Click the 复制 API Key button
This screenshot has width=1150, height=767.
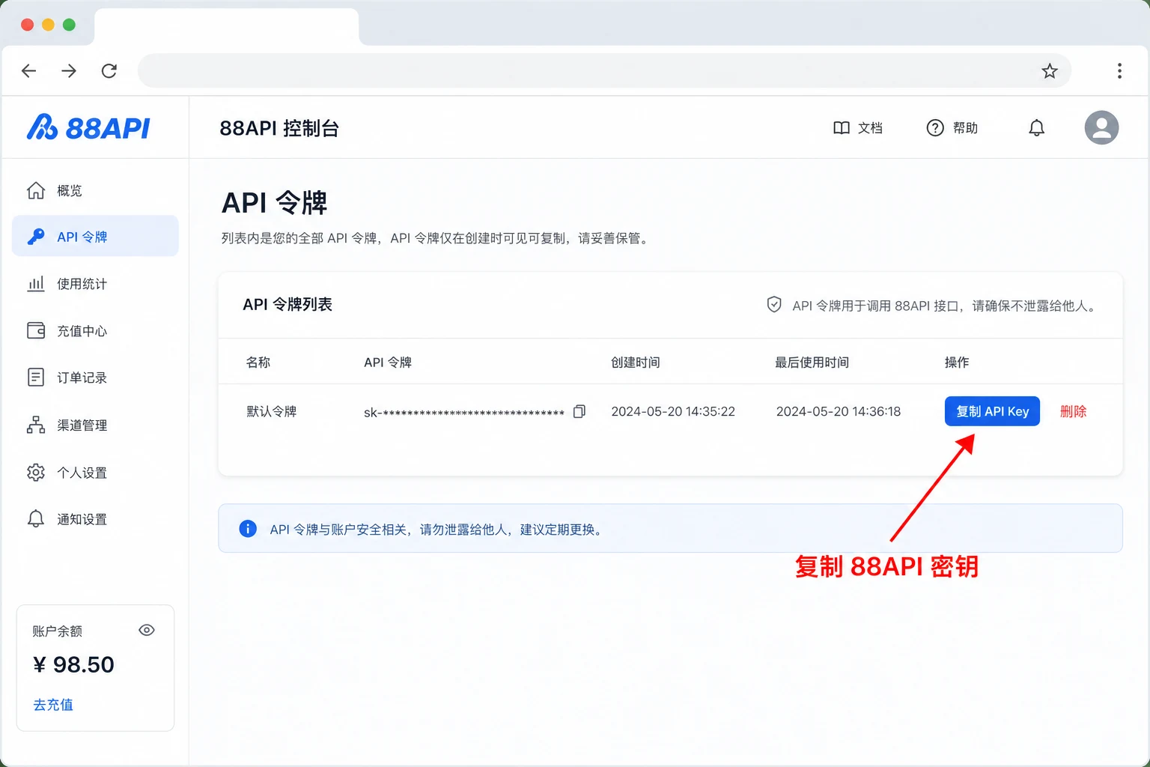pyautogui.click(x=992, y=411)
